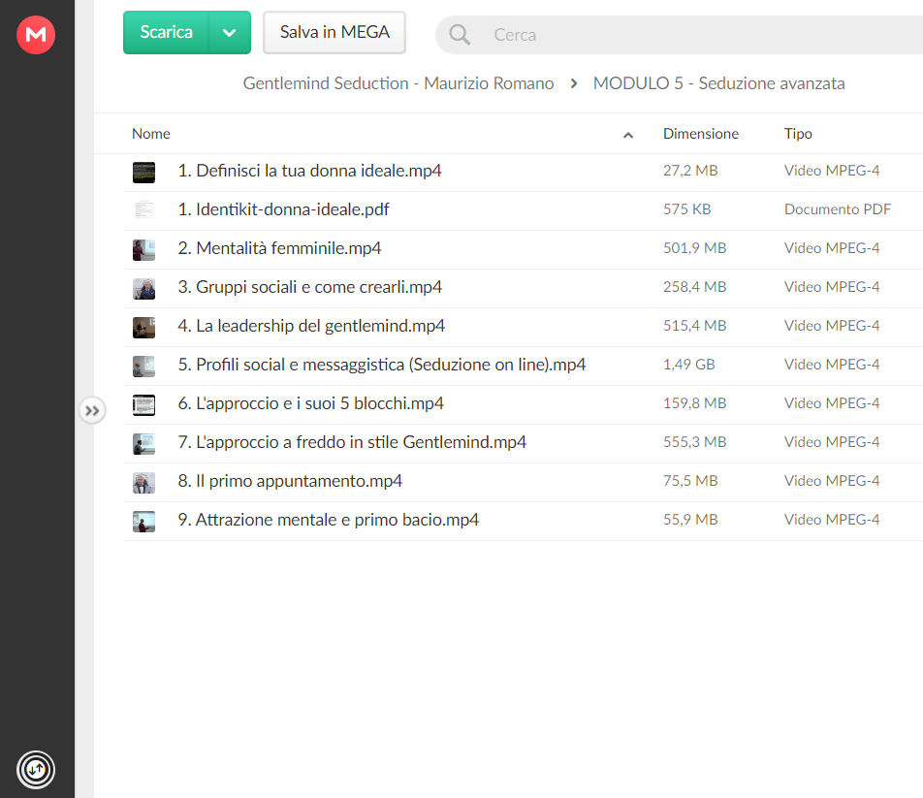Image resolution: width=923 pixels, height=798 pixels.
Task: Open Gentlemind Seduction - Maurizio Romano breadcrumb
Action: (398, 83)
